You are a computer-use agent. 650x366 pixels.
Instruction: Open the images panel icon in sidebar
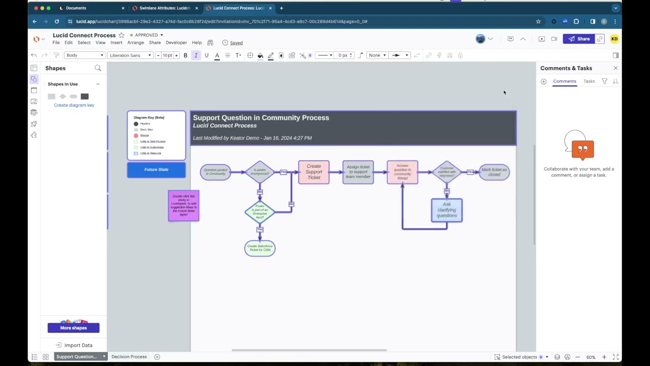click(34, 102)
